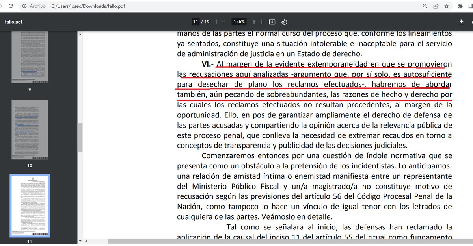Reload the page with the browser refresh icon

(x=11, y=6)
